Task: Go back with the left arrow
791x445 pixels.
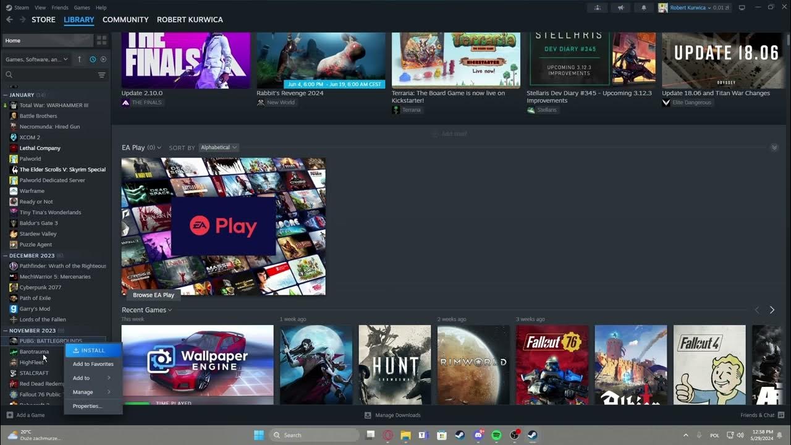Action: [x=9, y=20]
